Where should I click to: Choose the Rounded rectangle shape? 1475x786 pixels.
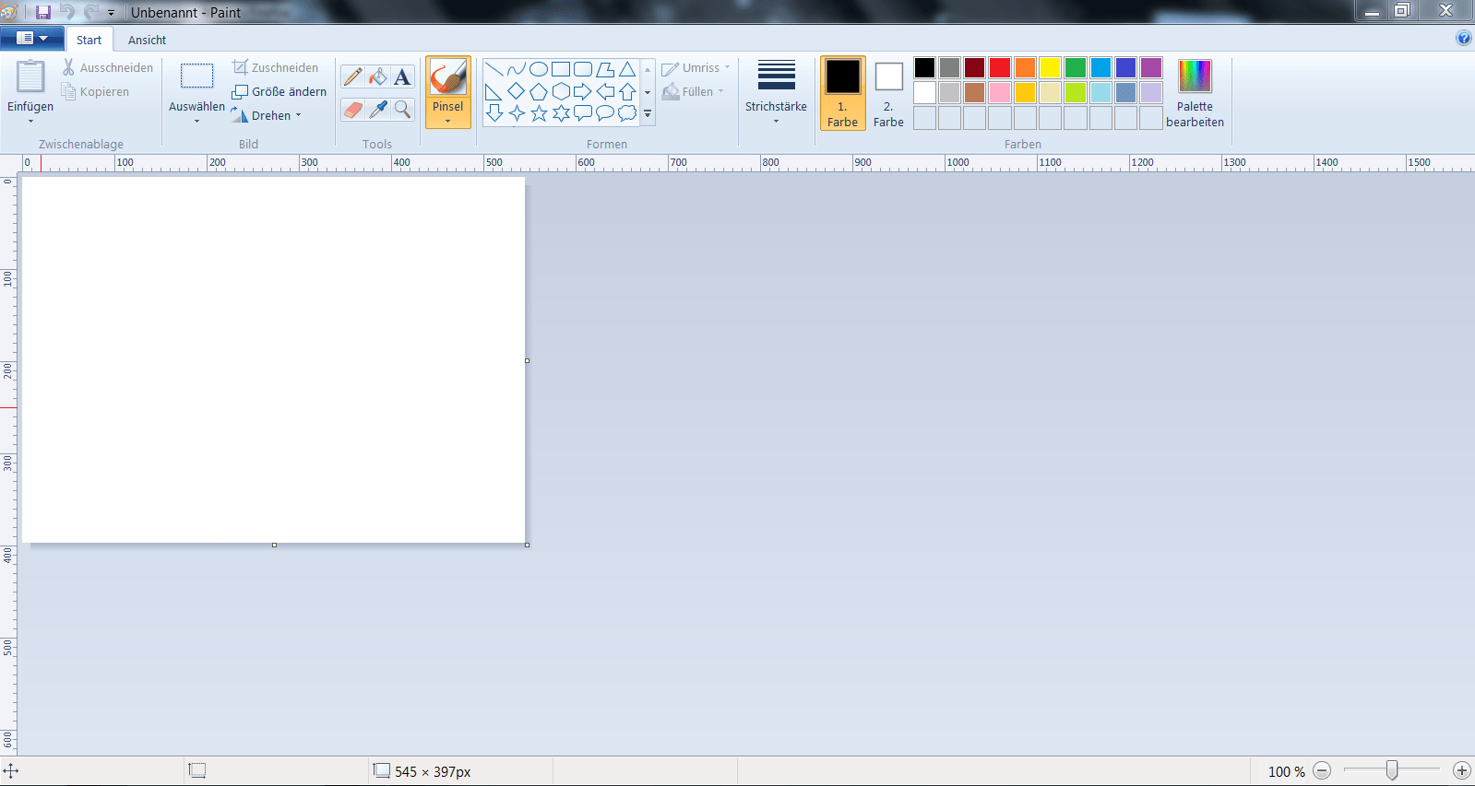coord(583,69)
